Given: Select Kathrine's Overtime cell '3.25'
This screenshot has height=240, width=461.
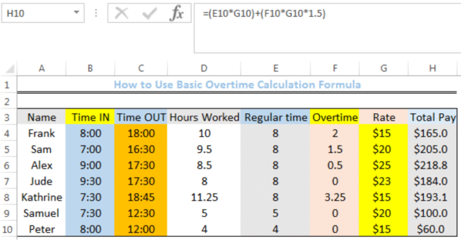Looking at the screenshot, I should pos(334,198).
